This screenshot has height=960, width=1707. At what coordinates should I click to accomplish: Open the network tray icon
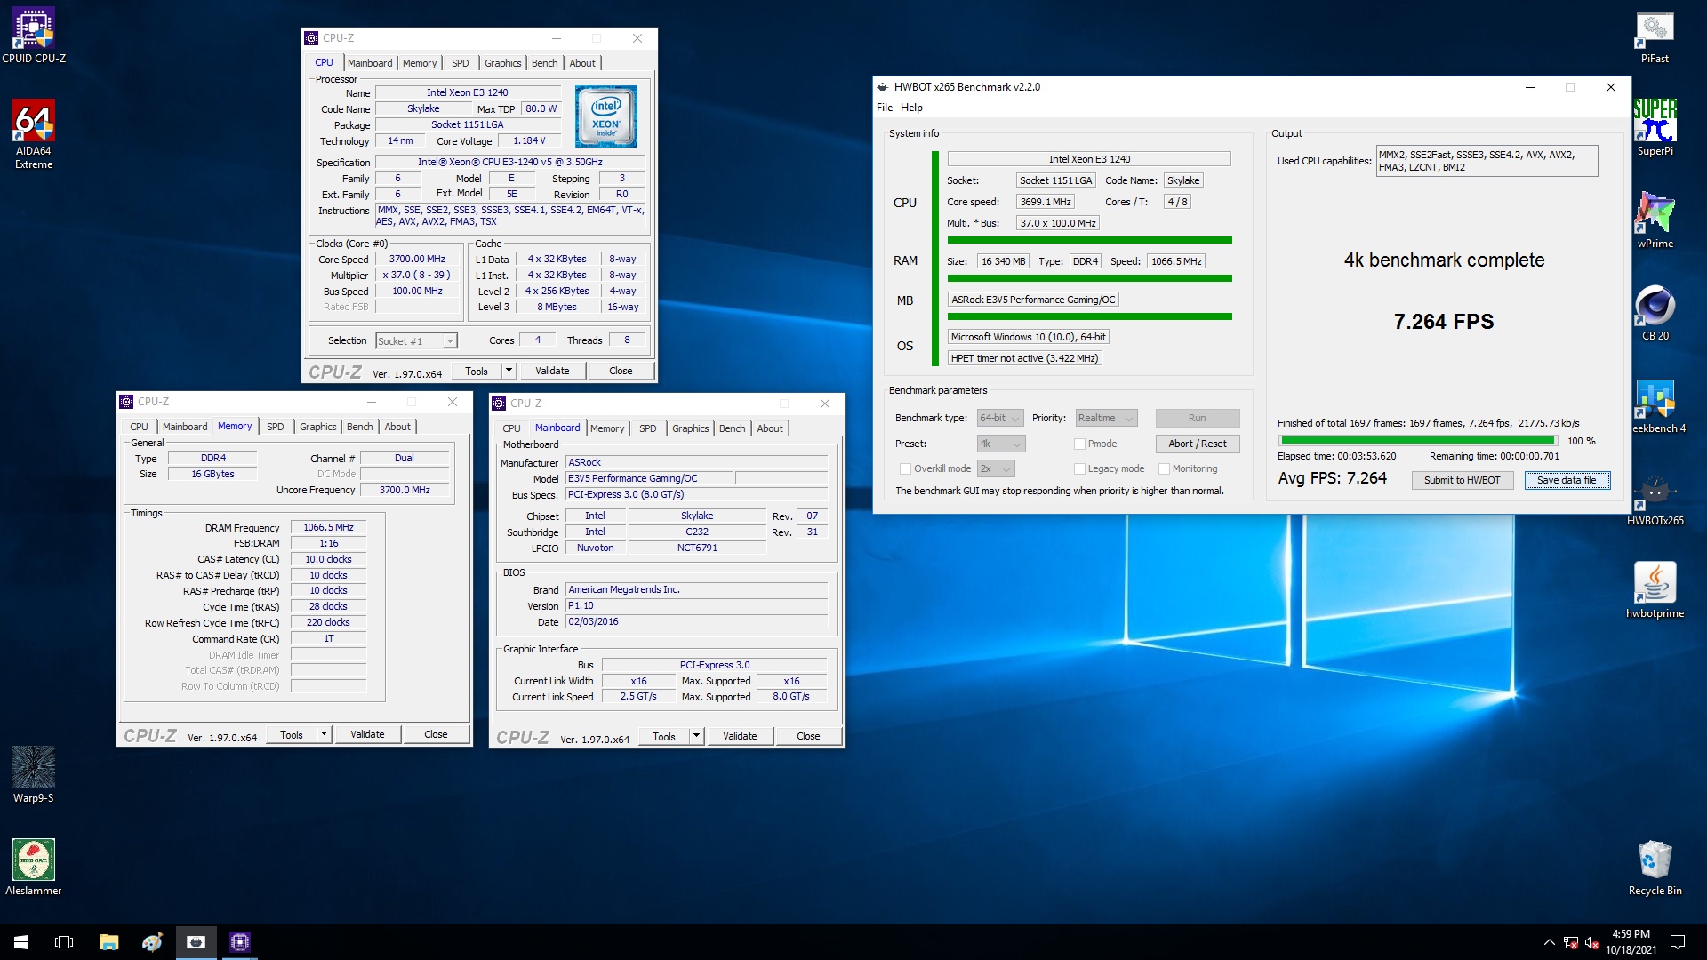click(x=1571, y=942)
